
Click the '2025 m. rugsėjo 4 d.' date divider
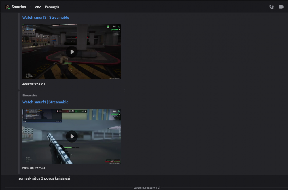tap(147, 188)
